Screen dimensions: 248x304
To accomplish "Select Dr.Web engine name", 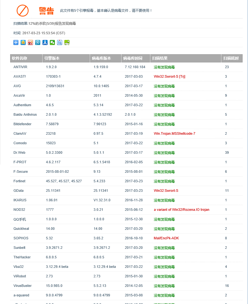I will coord(19,152).
